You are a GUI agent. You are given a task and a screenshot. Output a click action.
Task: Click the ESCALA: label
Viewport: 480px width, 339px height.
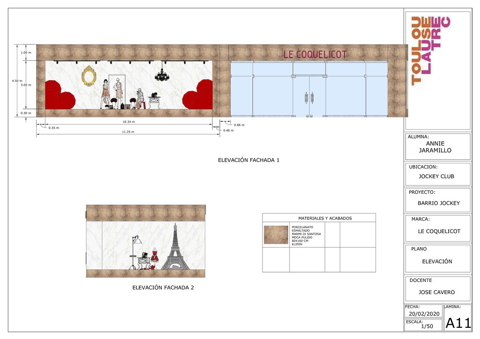(x=414, y=322)
